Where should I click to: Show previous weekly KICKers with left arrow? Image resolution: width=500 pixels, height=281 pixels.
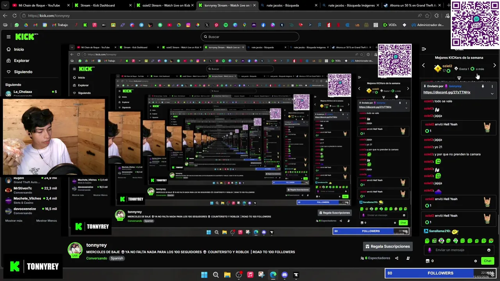pos(423,66)
